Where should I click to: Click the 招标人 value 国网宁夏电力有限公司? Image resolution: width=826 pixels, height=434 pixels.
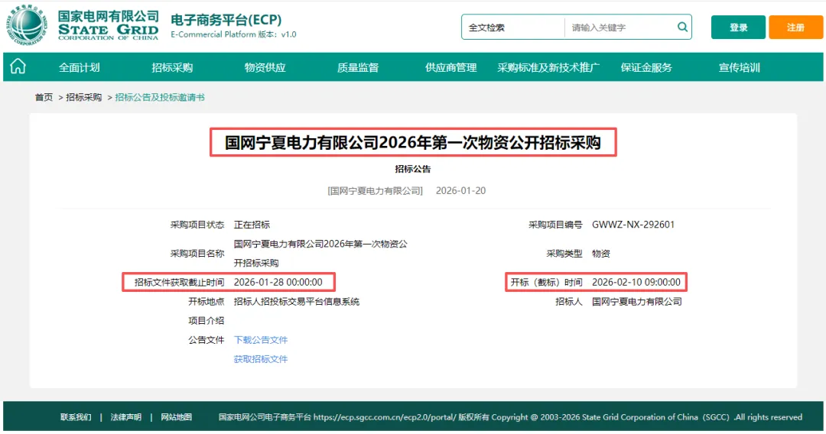pyautogui.click(x=637, y=302)
